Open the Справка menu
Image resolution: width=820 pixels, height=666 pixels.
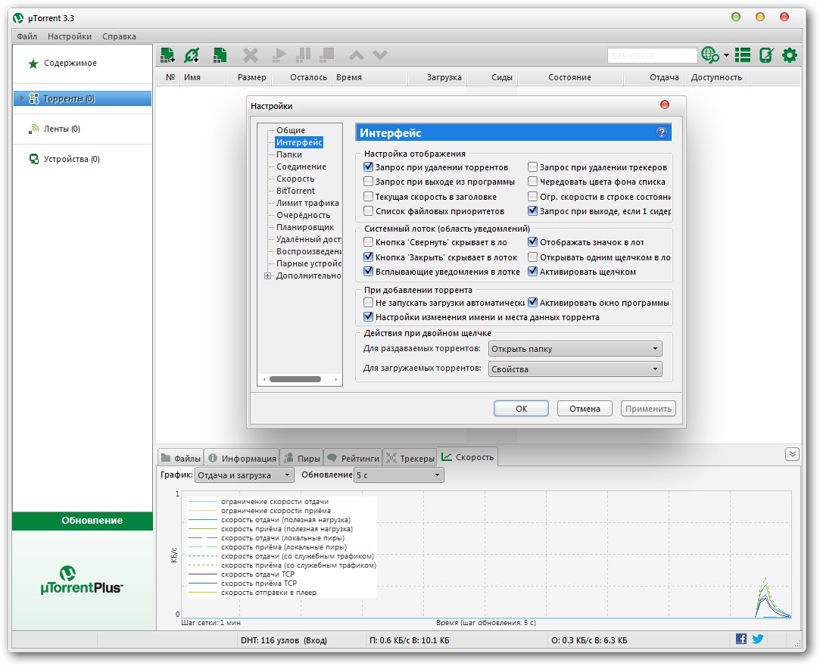point(119,36)
